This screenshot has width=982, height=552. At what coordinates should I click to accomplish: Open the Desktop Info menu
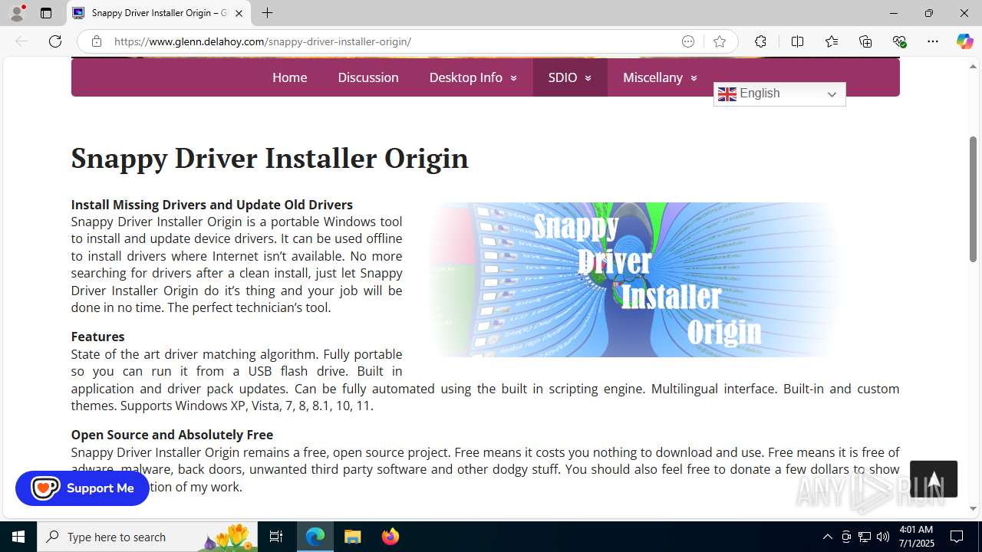click(466, 77)
